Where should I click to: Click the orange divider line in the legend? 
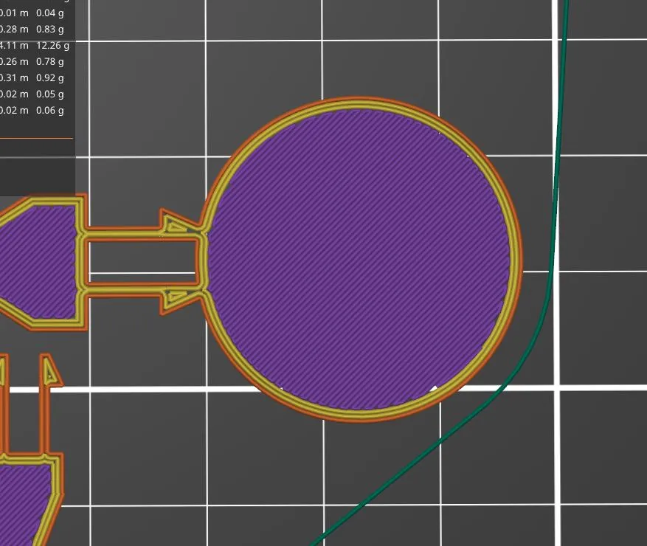tap(37, 138)
